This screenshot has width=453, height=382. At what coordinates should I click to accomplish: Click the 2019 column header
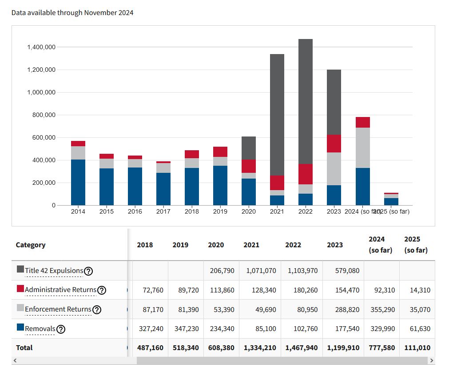tap(180, 245)
